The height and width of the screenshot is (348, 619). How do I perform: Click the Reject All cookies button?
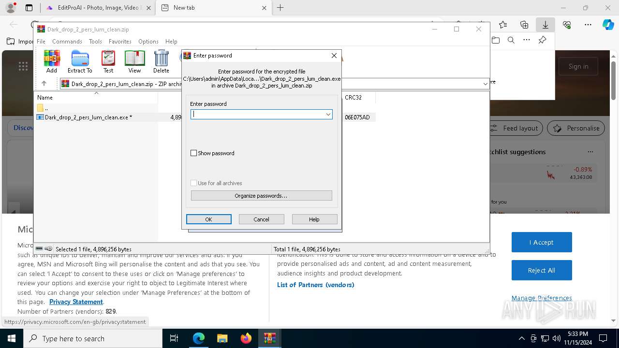click(x=542, y=270)
